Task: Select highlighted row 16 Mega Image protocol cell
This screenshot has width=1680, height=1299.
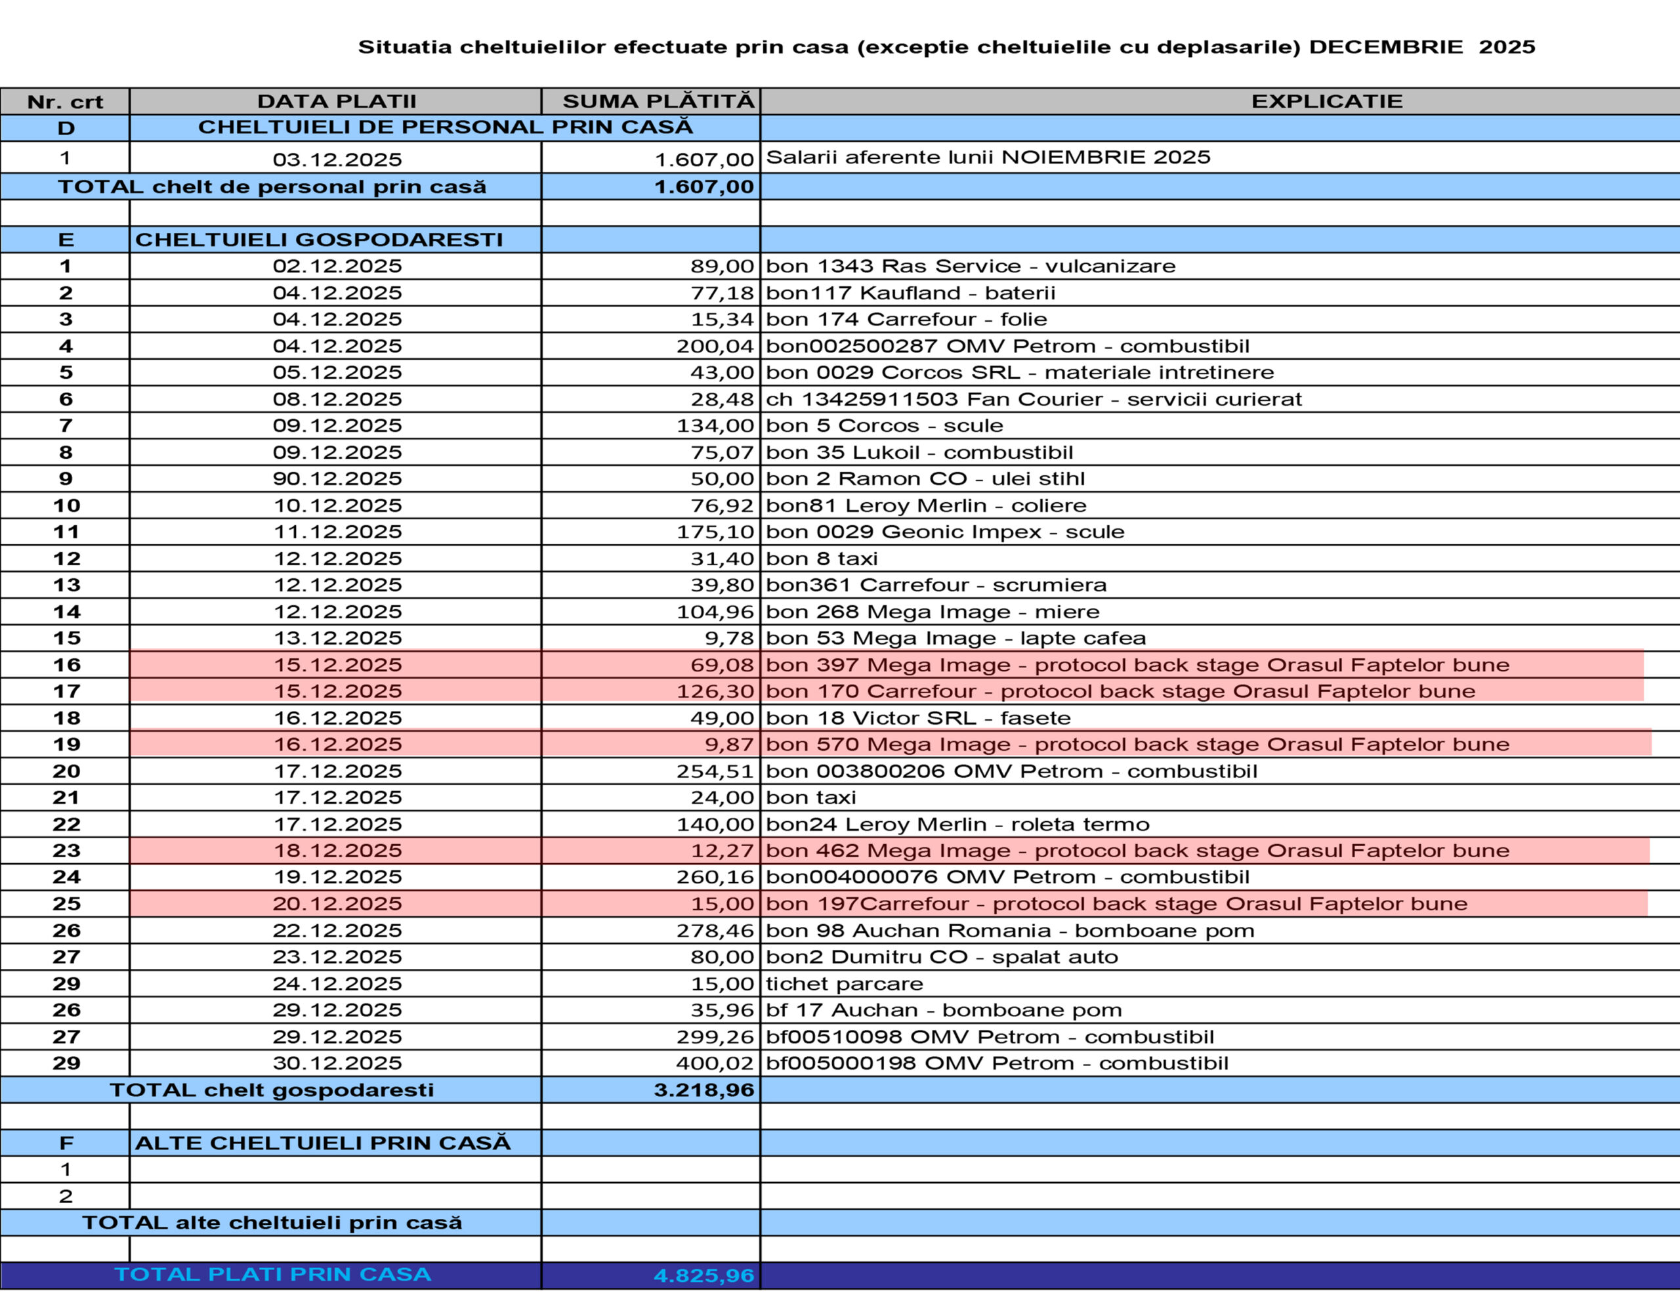Action: click(1137, 665)
